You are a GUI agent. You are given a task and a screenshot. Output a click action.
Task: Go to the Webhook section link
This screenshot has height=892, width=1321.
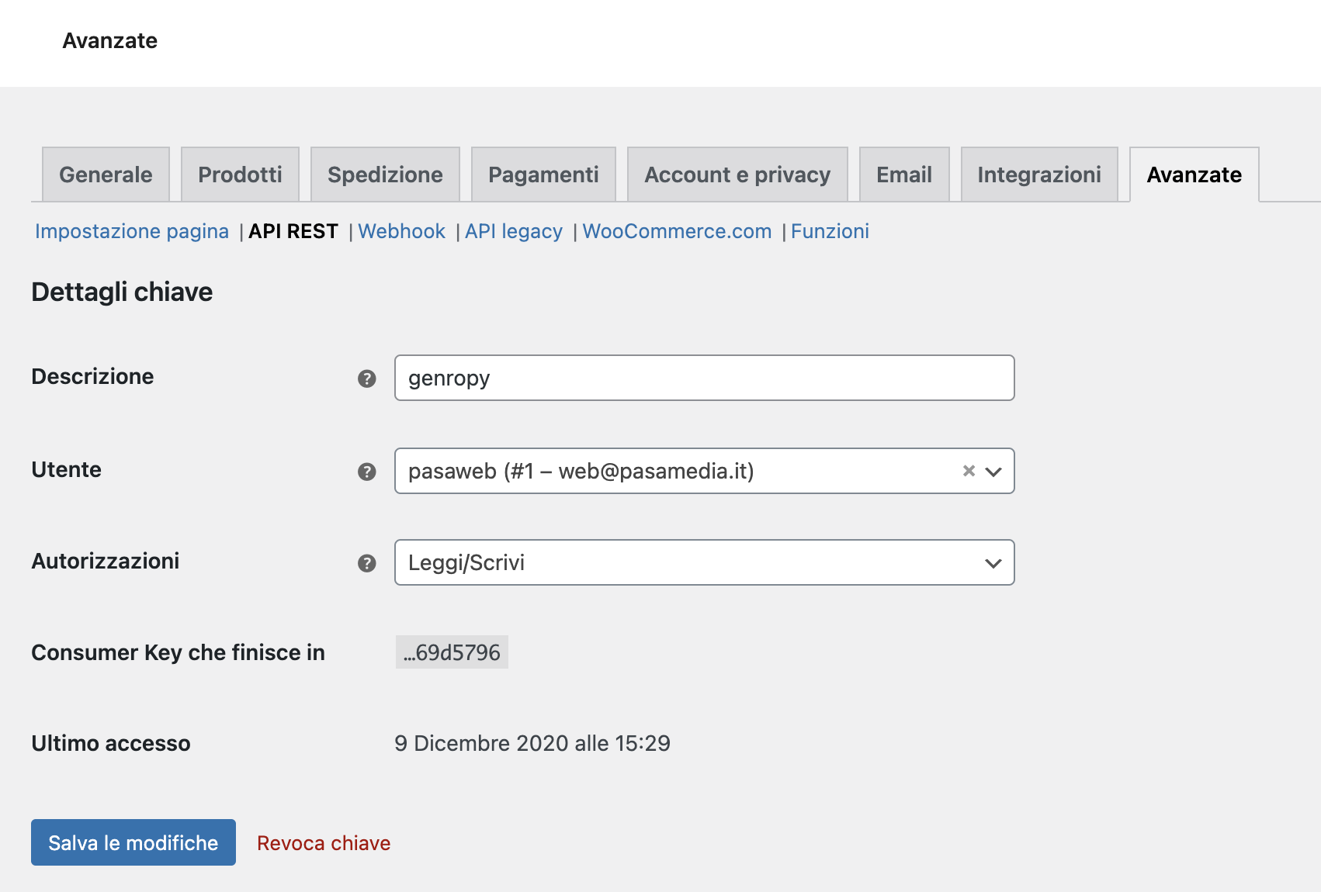click(x=401, y=231)
